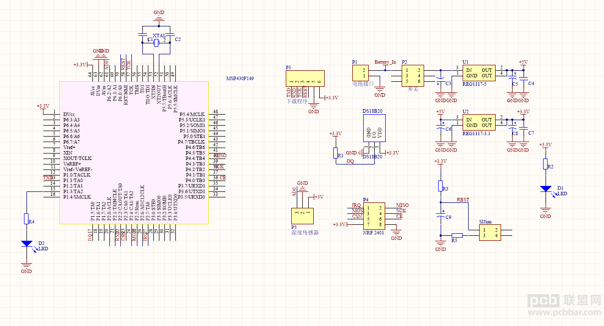Select the REG1117-3.3 regulator U2
604x326 pixels.
478,123
